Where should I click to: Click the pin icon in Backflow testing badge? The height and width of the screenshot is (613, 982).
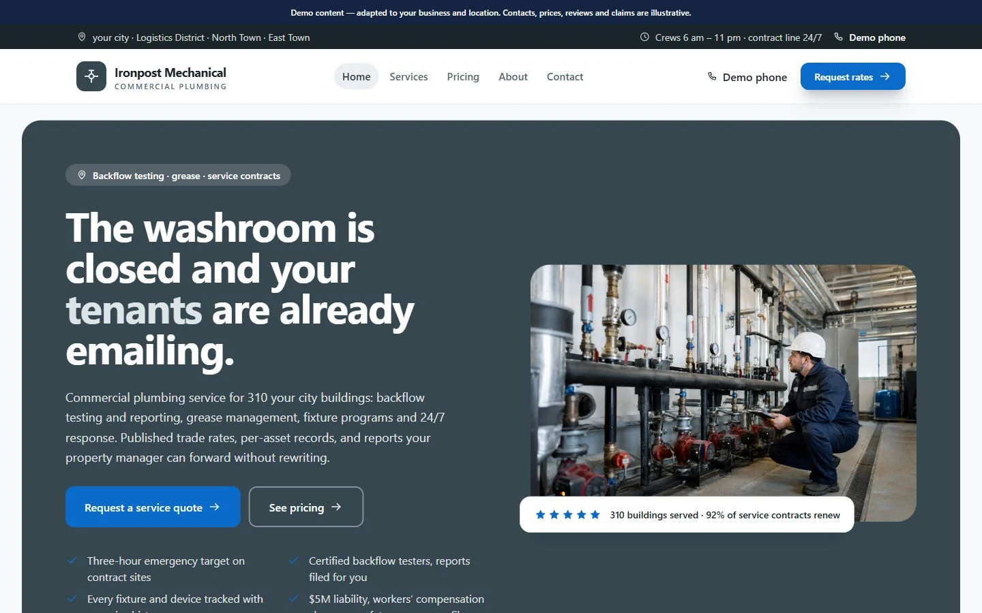click(82, 175)
